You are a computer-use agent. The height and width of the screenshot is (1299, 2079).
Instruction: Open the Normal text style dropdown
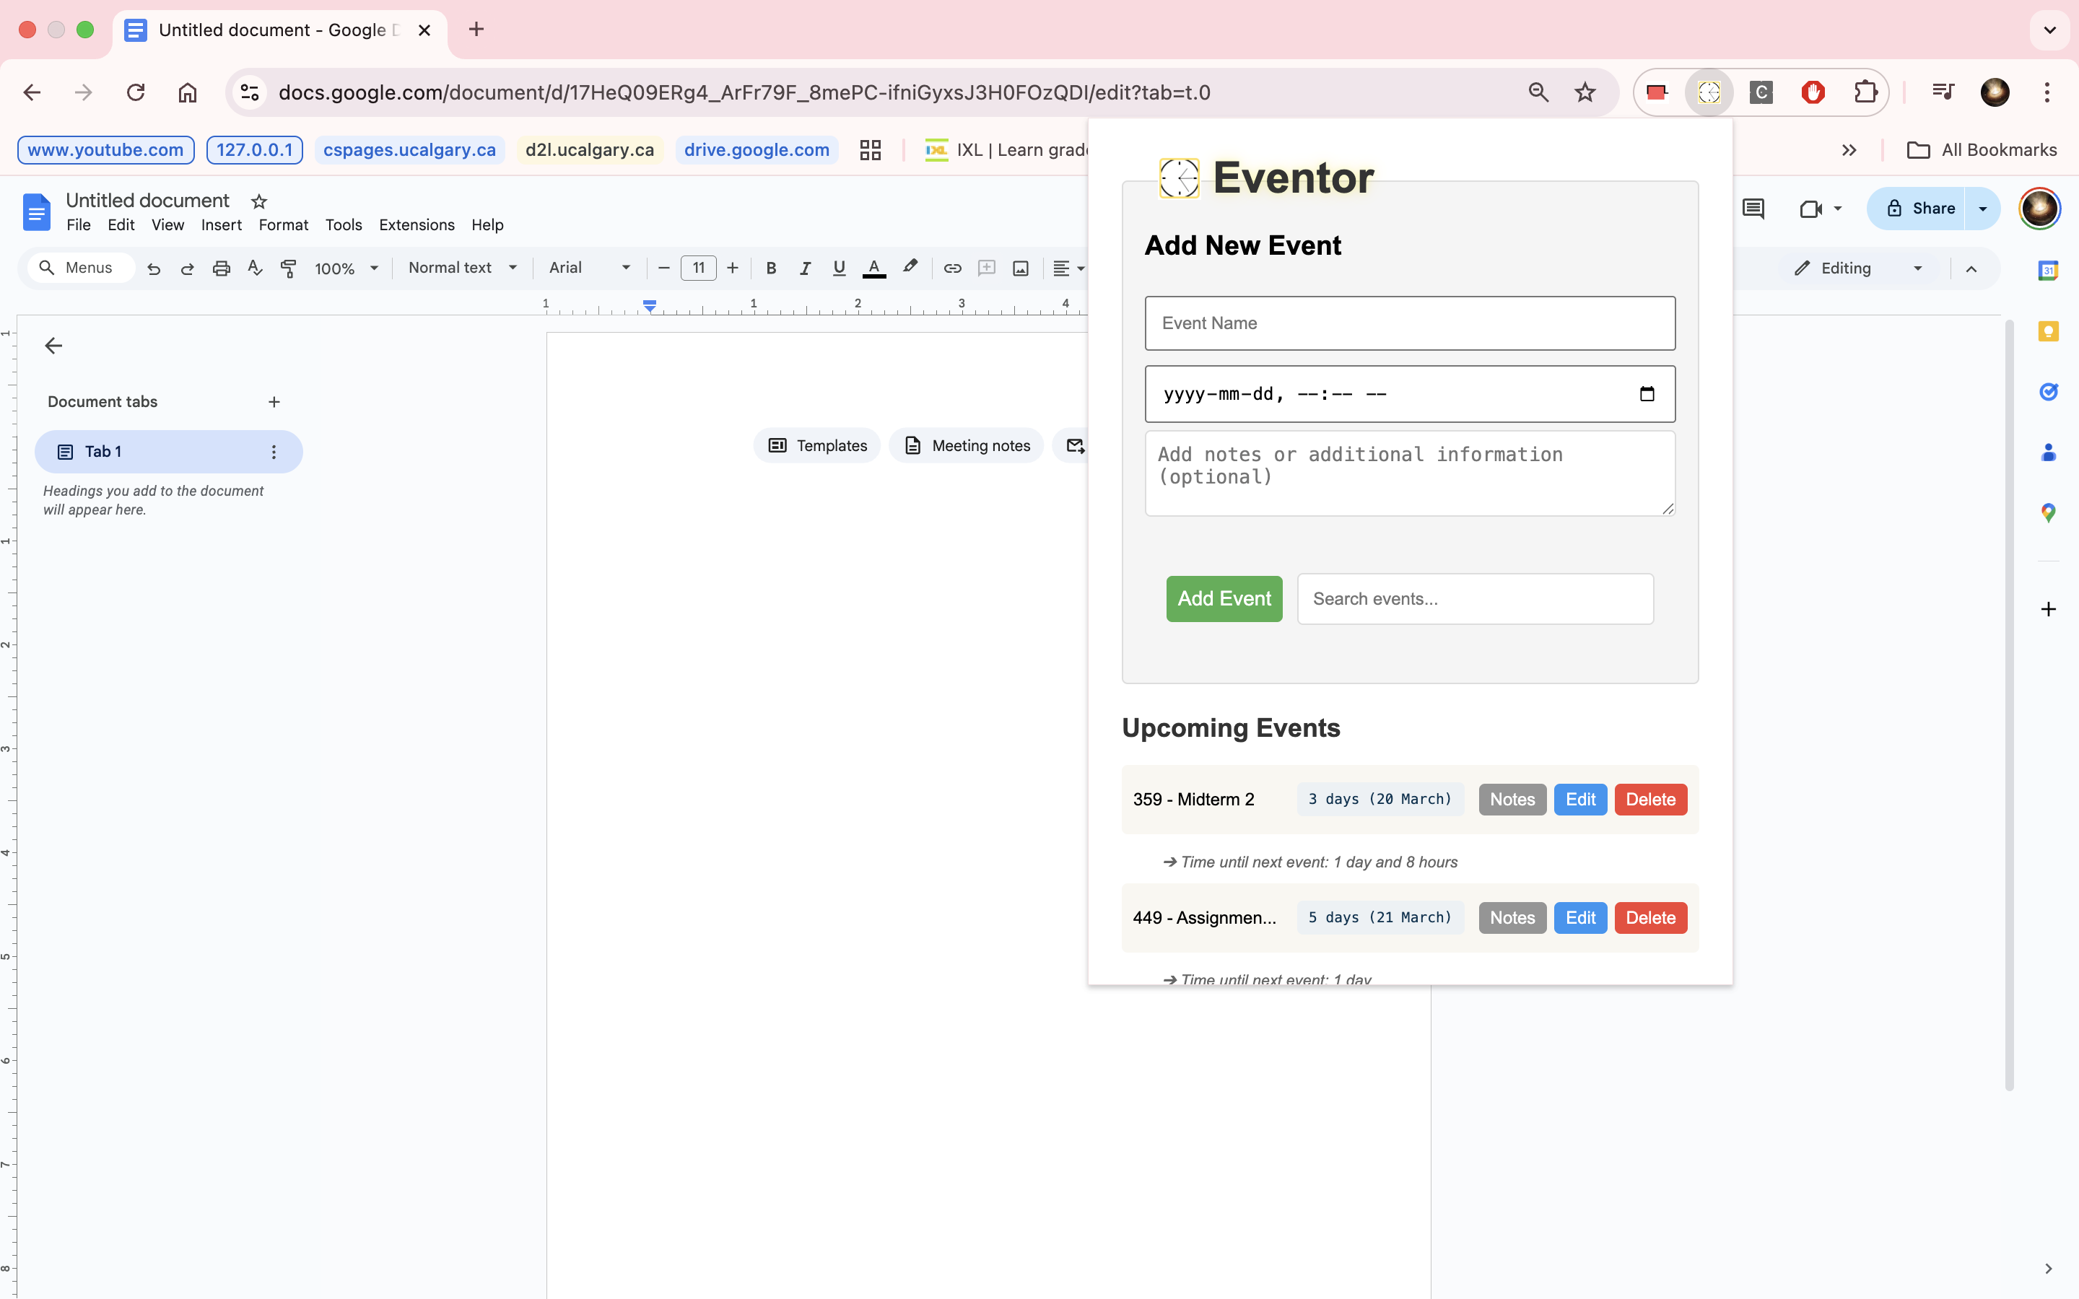[462, 268]
